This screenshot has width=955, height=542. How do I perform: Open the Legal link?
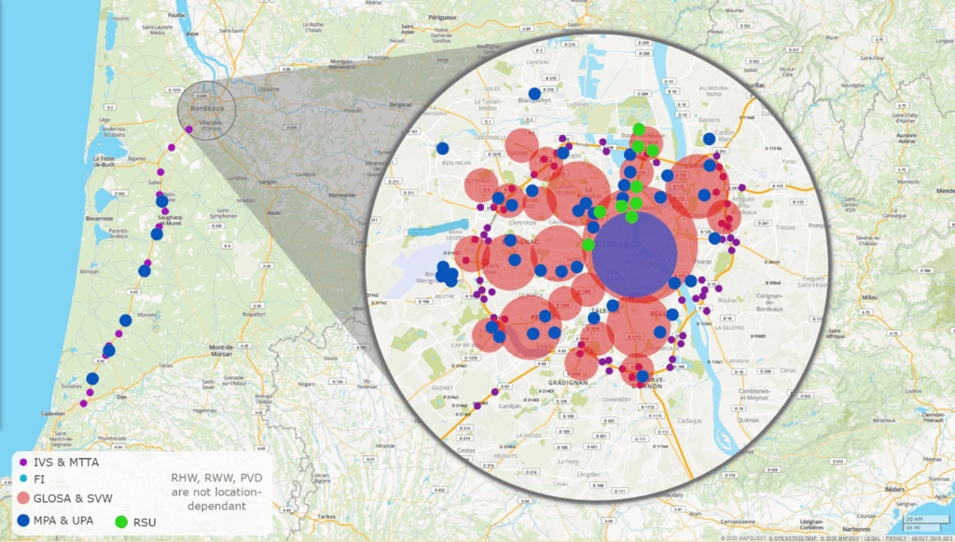(872, 538)
